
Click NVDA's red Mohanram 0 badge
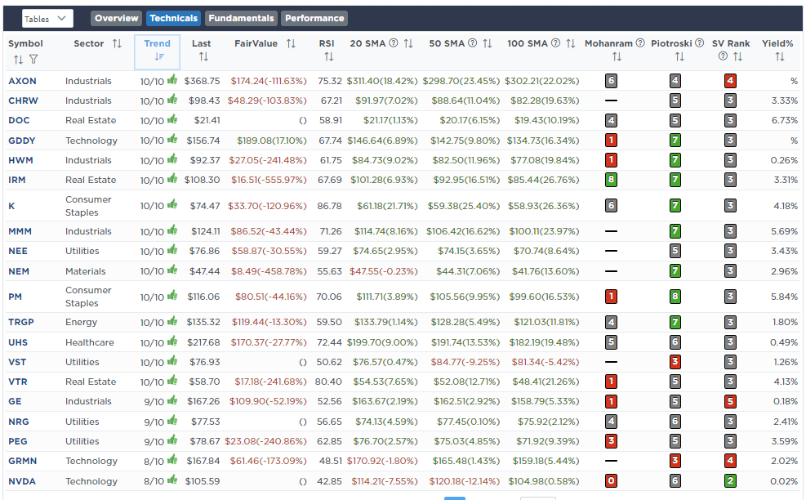tap(611, 481)
